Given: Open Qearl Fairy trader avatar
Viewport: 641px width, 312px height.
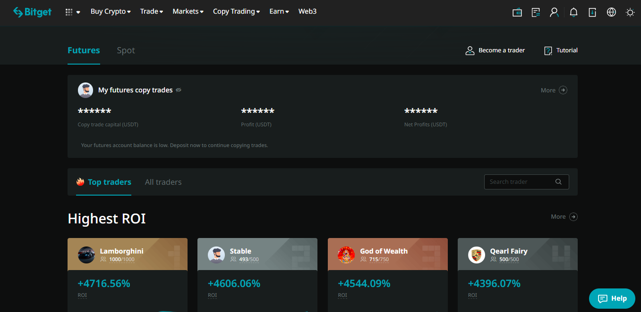Looking at the screenshot, I should click(x=477, y=255).
